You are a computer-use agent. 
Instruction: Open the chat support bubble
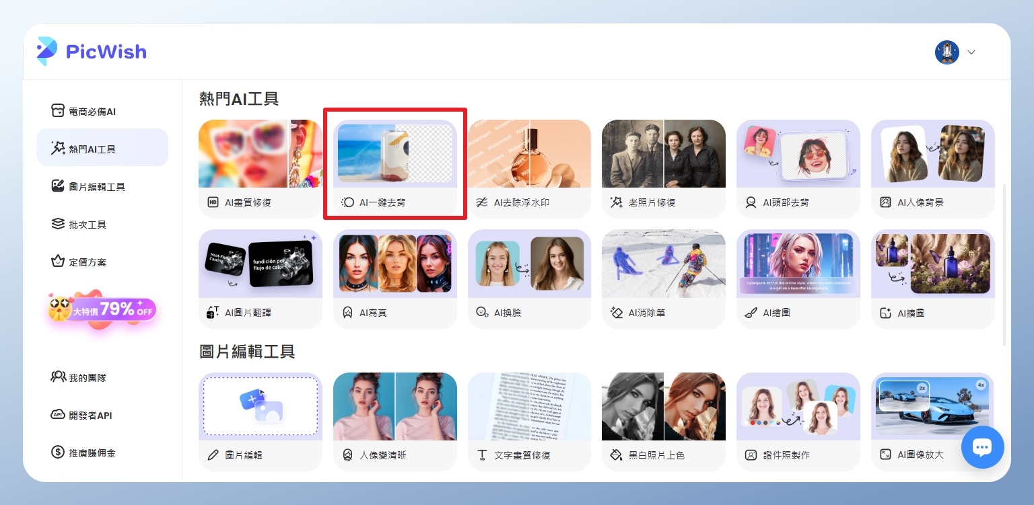982,447
